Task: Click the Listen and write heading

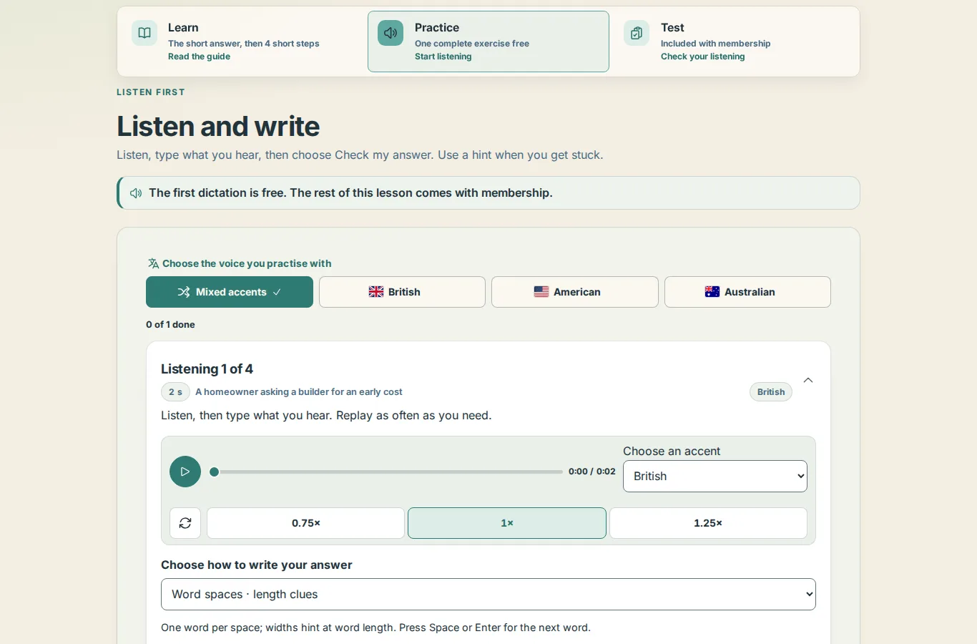Action: pos(218,127)
